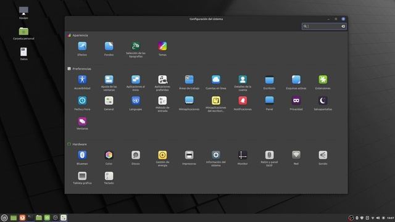The image size is (395, 222).
Task: Open the Mint start menu in taskbar
Action: click(x=4, y=218)
